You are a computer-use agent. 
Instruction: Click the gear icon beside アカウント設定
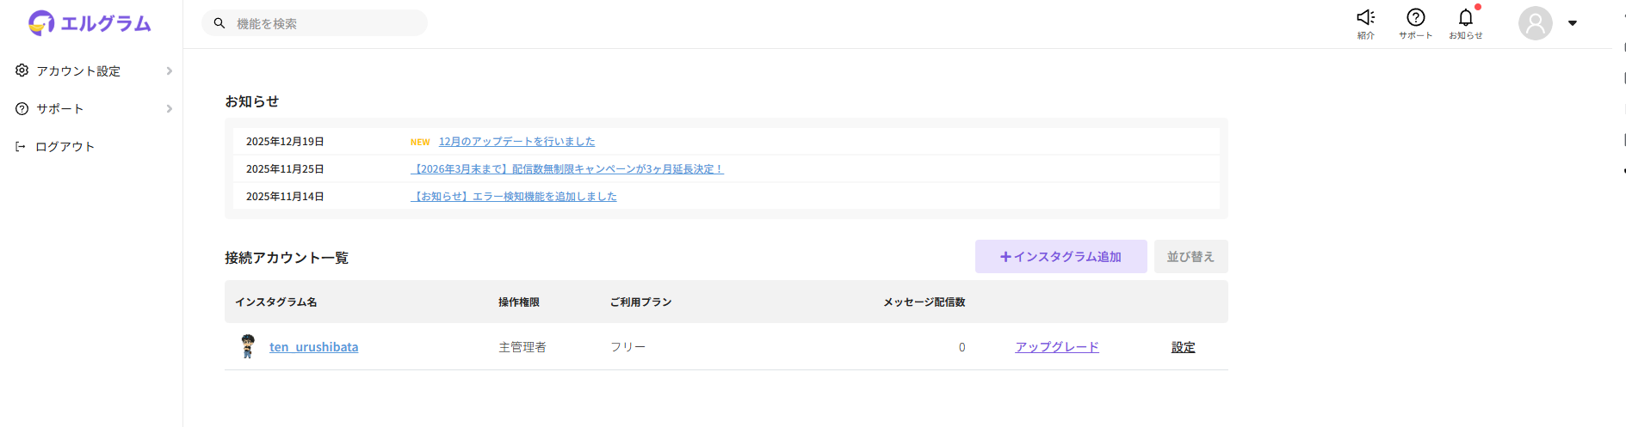click(22, 70)
